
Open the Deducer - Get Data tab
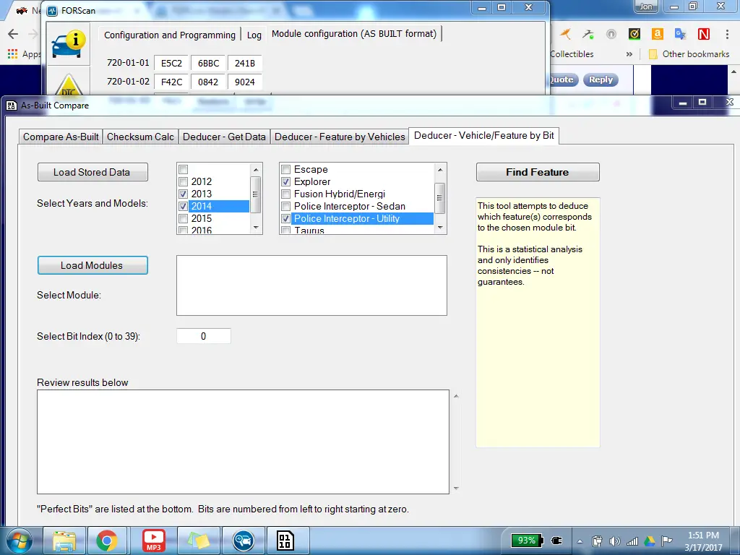(x=224, y=137)
